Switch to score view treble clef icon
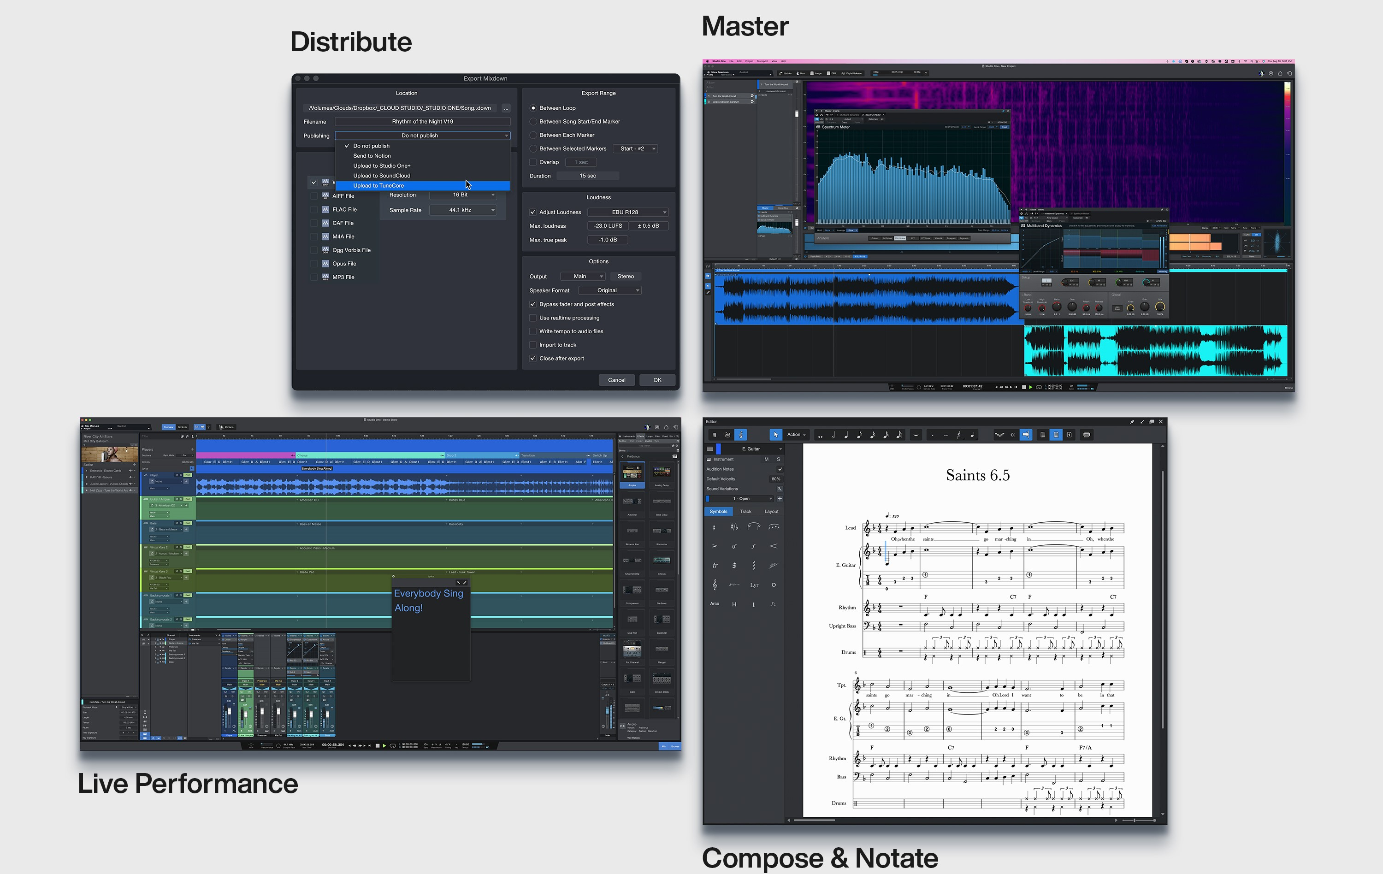 click(x=741, y=435)
